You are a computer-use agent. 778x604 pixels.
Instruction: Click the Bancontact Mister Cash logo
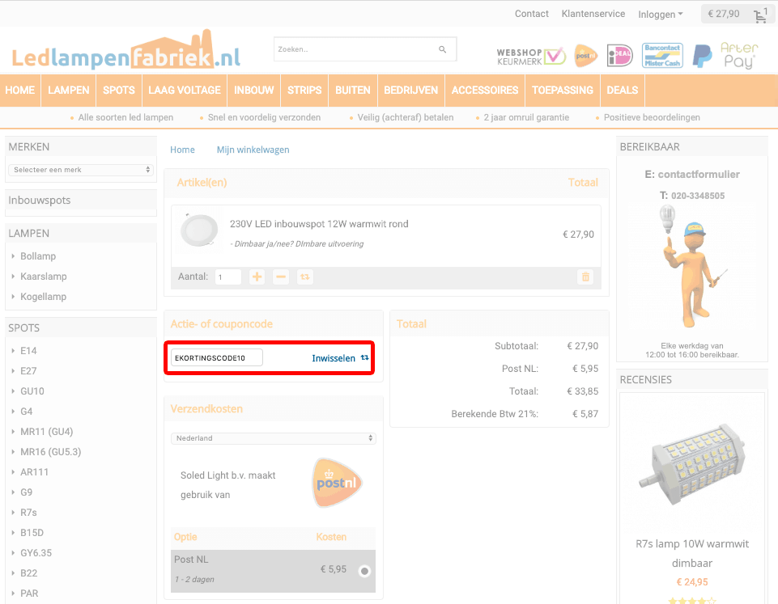(x=662, y=56)
